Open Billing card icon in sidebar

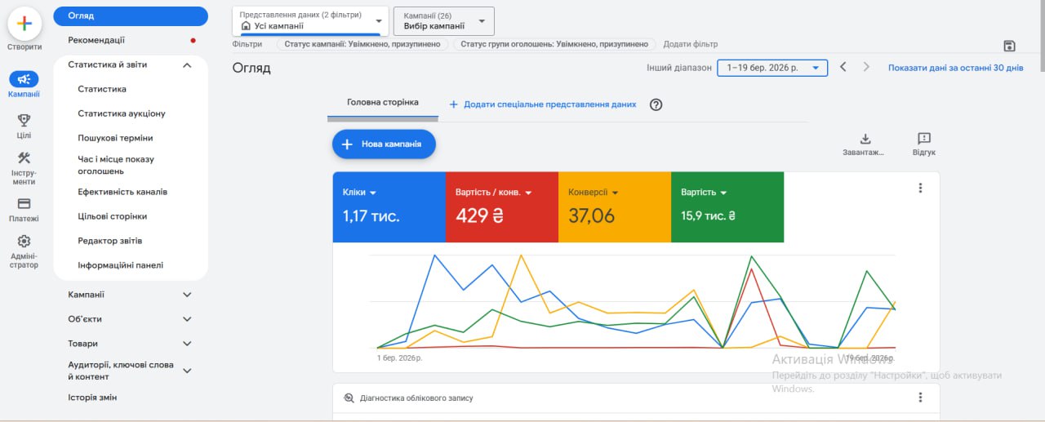[x=24, y=203]
